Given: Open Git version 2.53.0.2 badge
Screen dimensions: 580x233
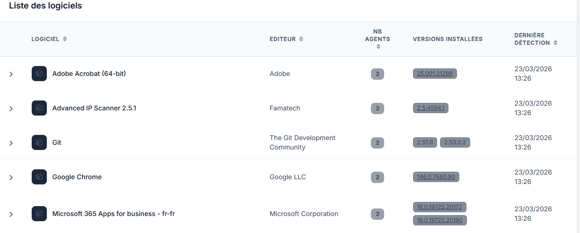Looking at the screenshot, I should 455,142.
